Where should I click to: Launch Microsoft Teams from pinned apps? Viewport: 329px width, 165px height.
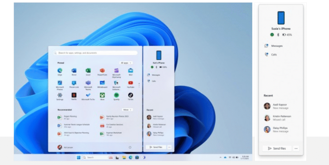[x=88, y=83]
